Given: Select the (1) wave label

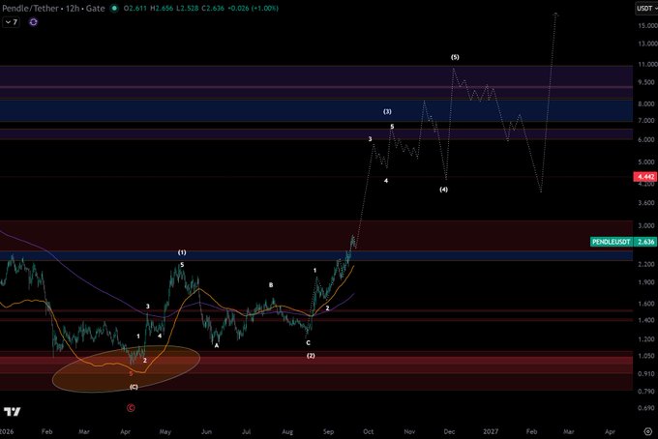Looking at the screenshot, I should (x=182, y=252).
